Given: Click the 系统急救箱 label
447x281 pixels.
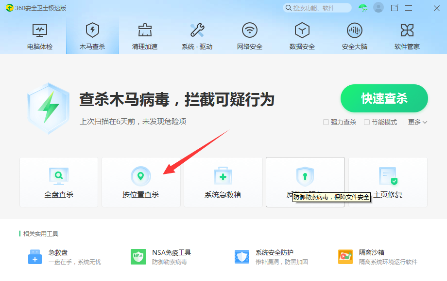Looking at the screenshot, I should (223, 195).
